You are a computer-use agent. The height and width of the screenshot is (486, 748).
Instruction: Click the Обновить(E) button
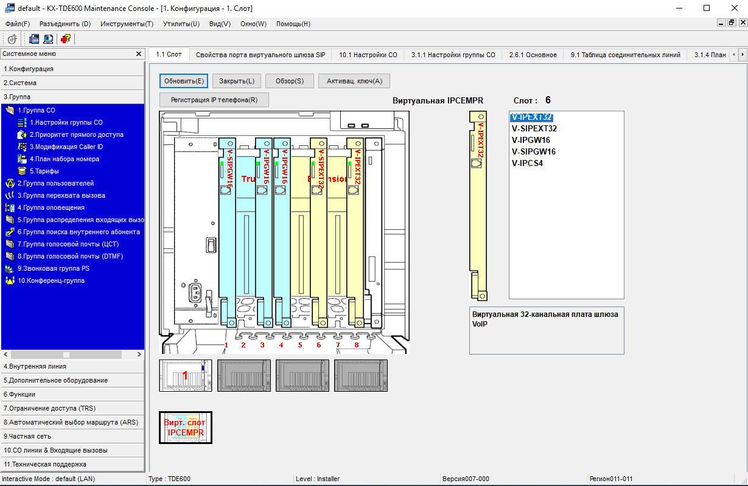(184, 81)
